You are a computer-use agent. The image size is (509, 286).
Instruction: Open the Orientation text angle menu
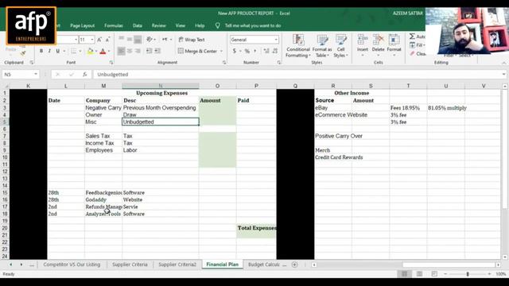pos(151,39)
